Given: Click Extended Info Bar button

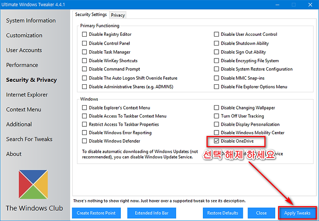Looking at the screenshot, I should [x=151, y=213].
